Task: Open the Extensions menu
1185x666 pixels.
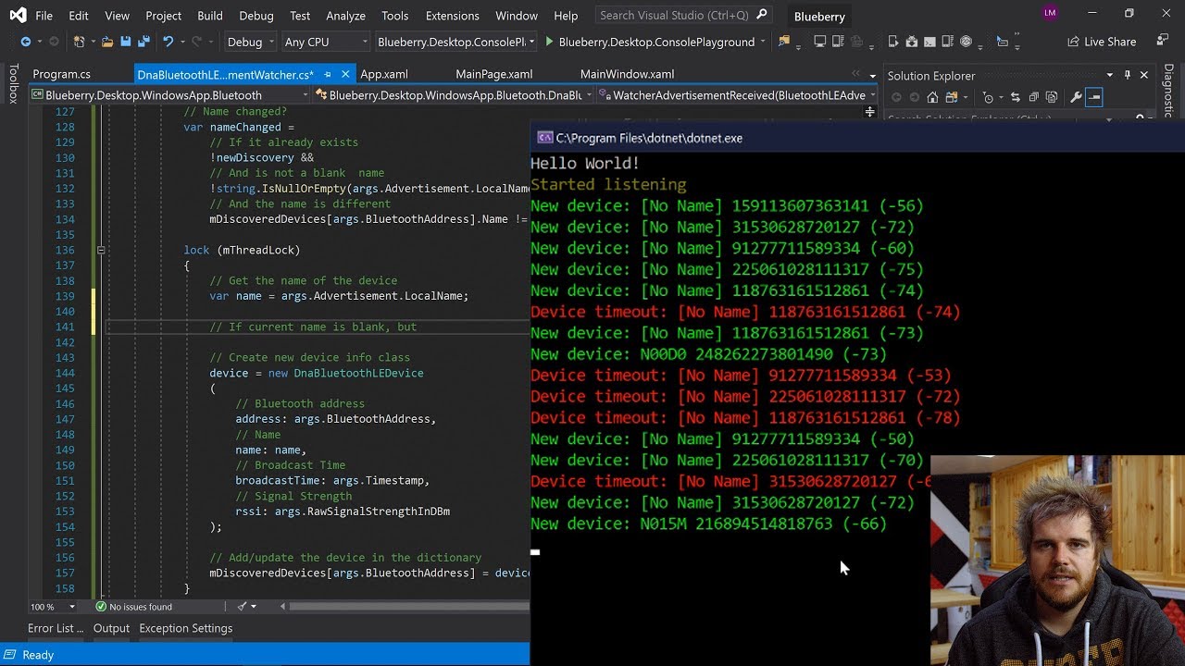Action: pos(453,16)
